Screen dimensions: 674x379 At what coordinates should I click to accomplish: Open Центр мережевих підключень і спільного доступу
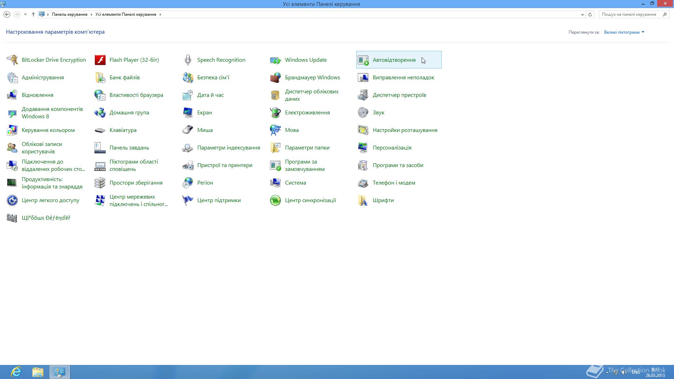coord(139,200)
